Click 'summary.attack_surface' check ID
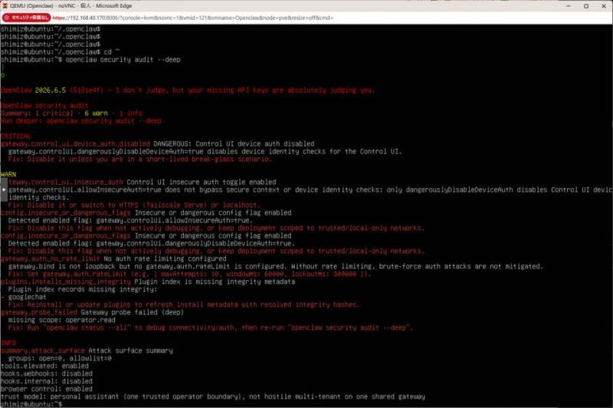The height and width of the screenshot is (408, 613). click(43, 351)
